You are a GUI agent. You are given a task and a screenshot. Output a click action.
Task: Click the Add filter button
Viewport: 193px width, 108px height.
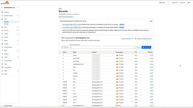click(65, 47)
